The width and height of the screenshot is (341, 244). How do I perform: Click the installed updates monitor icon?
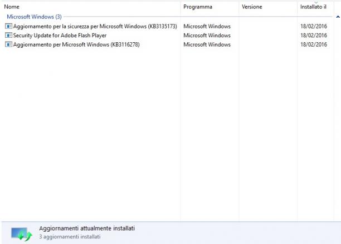[22, 235]
